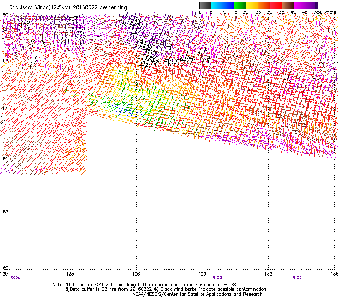Click the magenta 40-45 knots color segment

tap(300, 5)
